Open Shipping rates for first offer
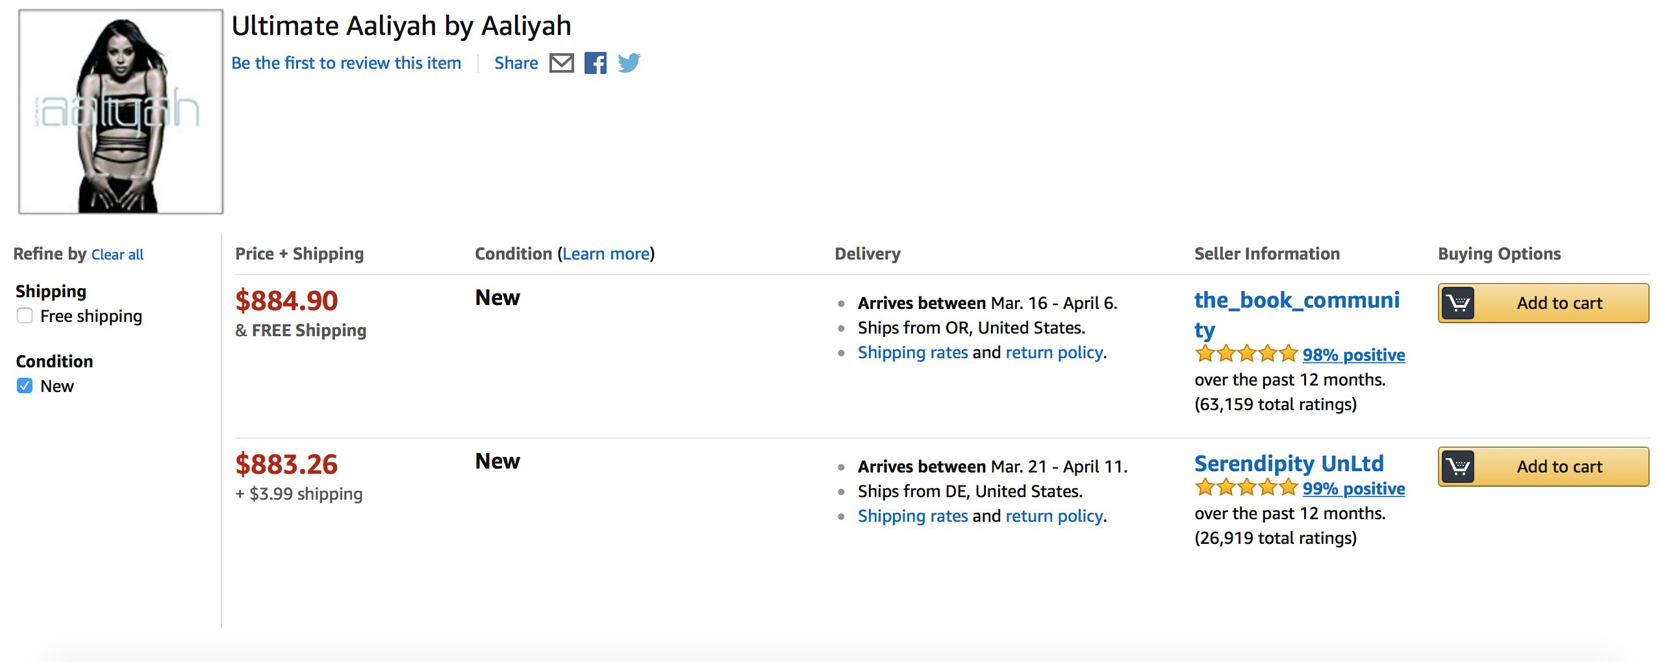 (x=912, y=352)
